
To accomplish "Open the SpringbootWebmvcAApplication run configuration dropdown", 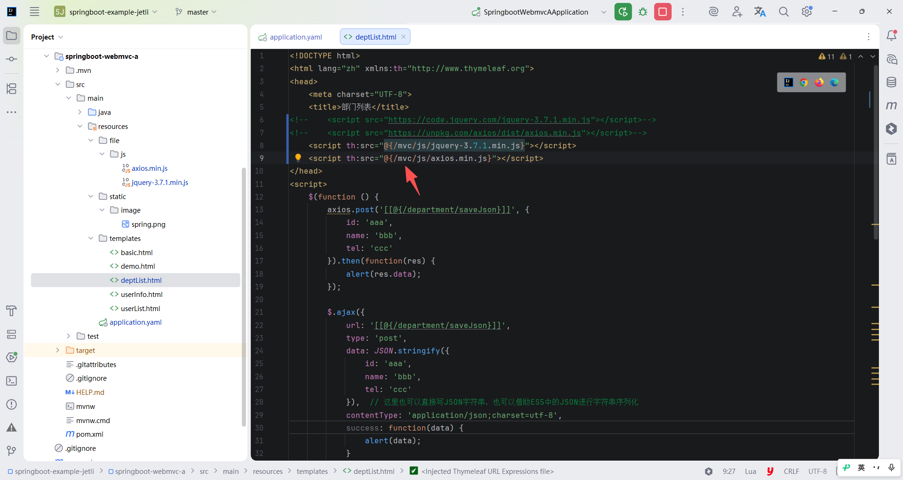I will [x=539, y=12].
